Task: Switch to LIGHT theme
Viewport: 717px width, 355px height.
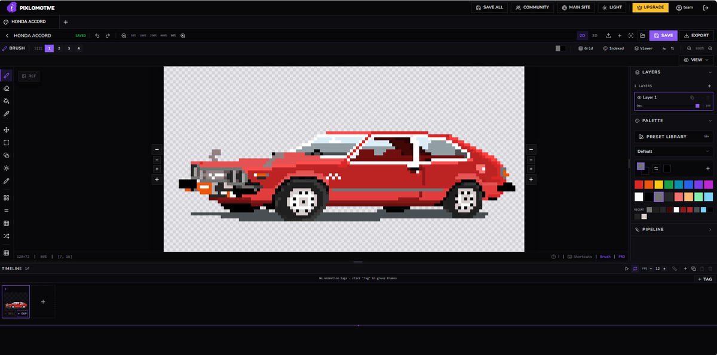Action: coord(612,7)
